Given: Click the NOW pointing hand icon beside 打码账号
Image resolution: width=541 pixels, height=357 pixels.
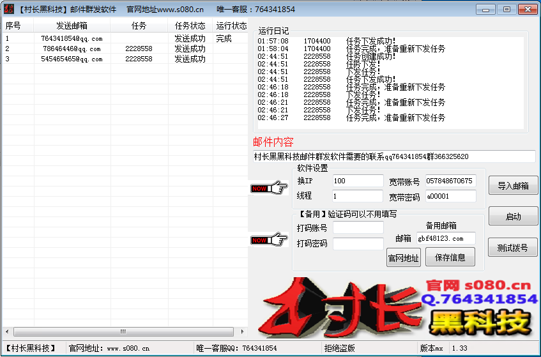Looking at the screenshot, I should click(269, 239).
